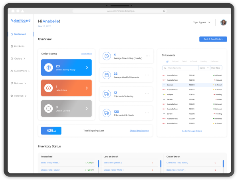Click the box icon on Orders to Ship Today
This screenshot has height=181, width=238.
pos(48,68)
